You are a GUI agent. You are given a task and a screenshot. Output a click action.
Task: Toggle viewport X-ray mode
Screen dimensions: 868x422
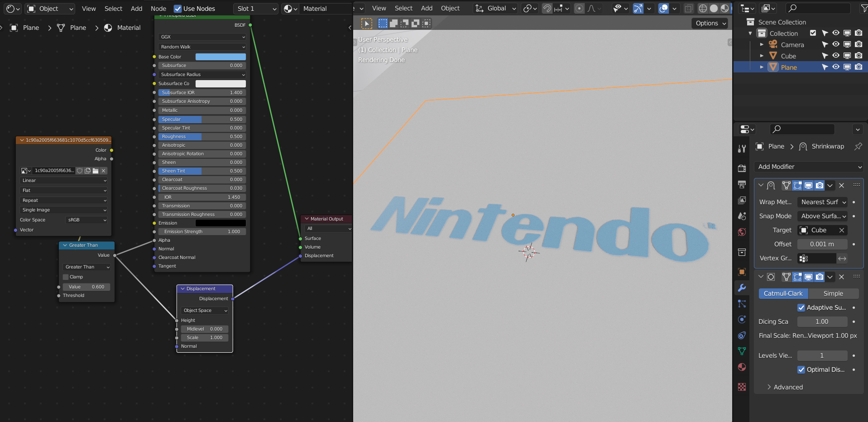tap(688, 8)
